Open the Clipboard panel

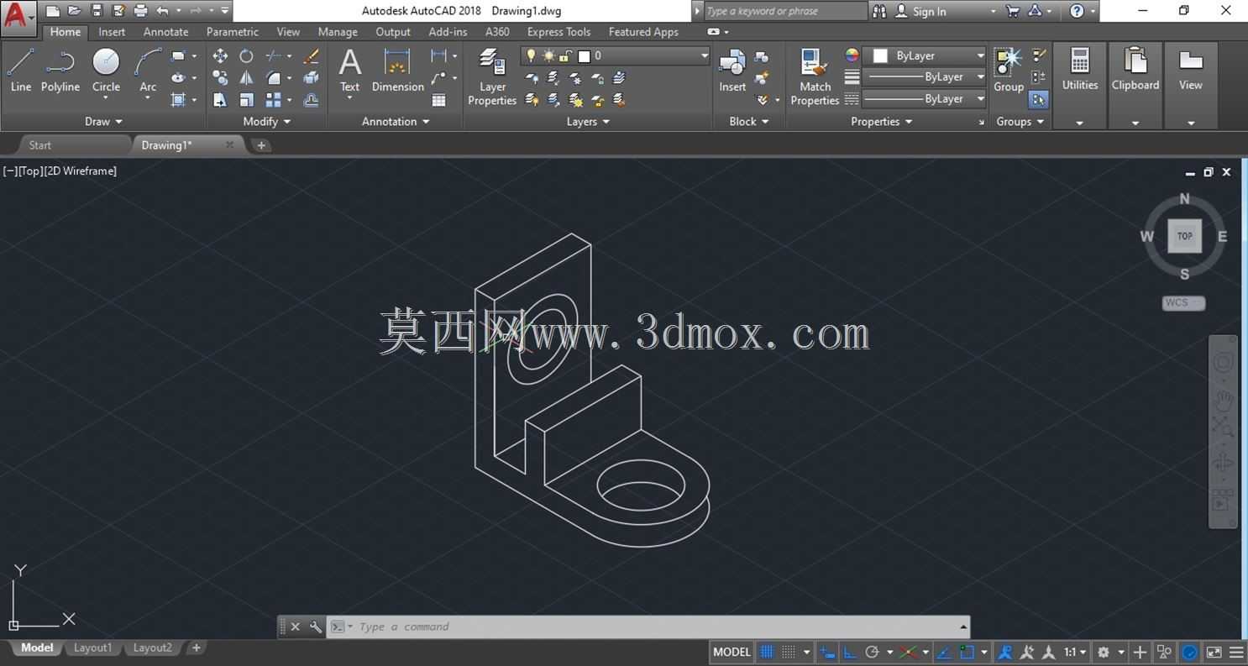tap(1135, 86)
